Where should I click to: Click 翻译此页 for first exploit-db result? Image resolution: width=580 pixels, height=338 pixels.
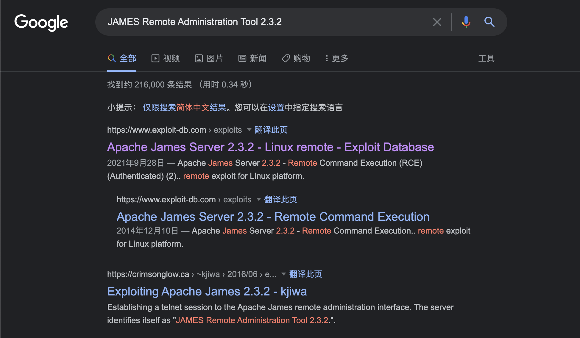point(271,130)
